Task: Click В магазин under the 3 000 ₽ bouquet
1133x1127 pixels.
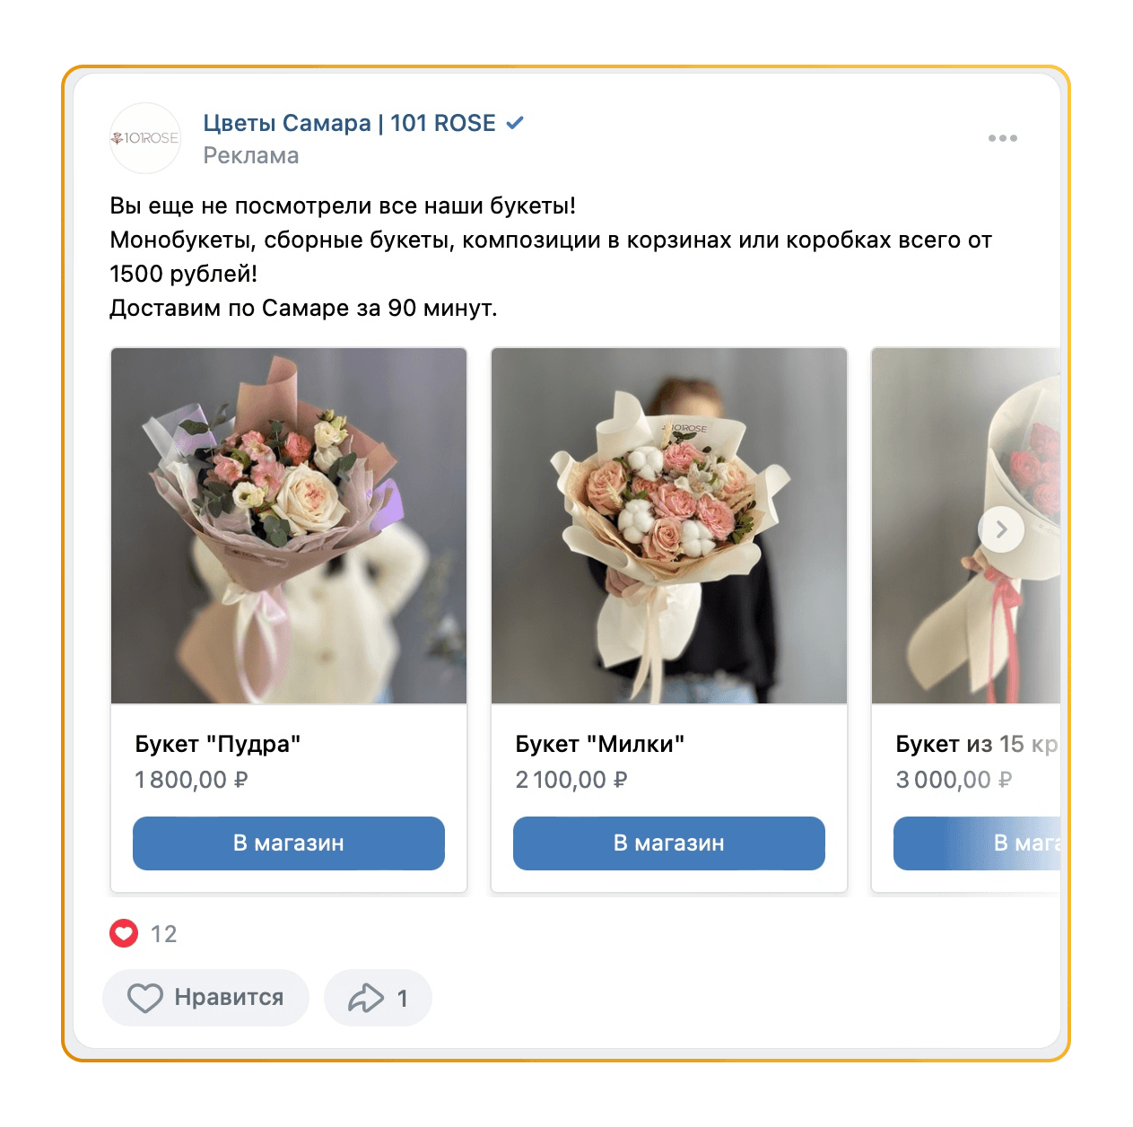Action: tap(978, 843)
